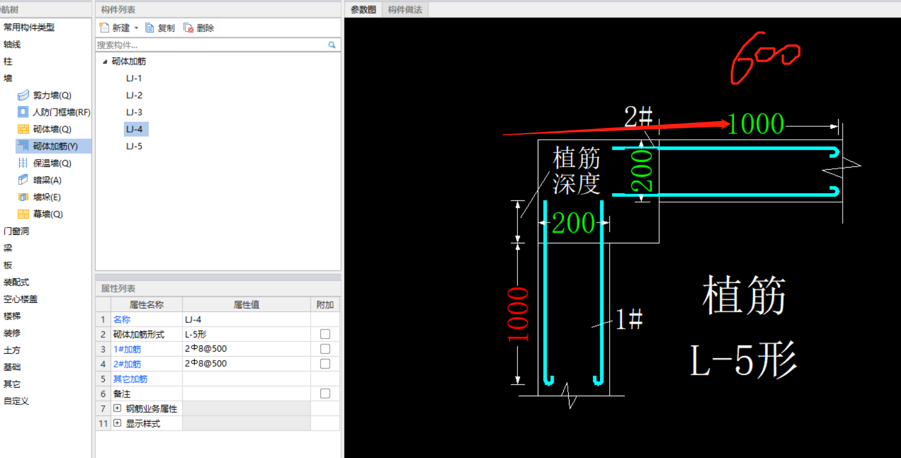901x458 pixels.
Task: Click the 1#加筋 property link
Action: pos(127,349)
